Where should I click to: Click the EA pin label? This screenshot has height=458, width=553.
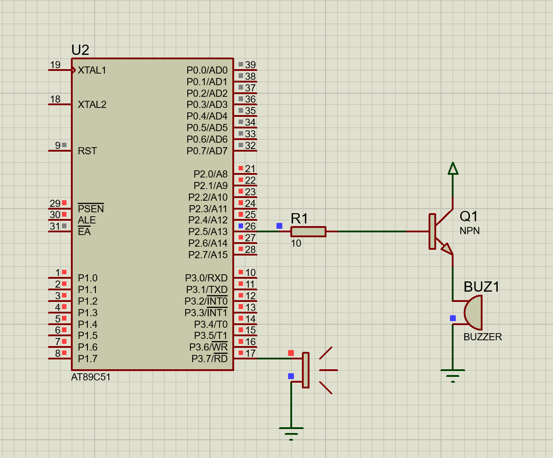click(x=84, y=232)
